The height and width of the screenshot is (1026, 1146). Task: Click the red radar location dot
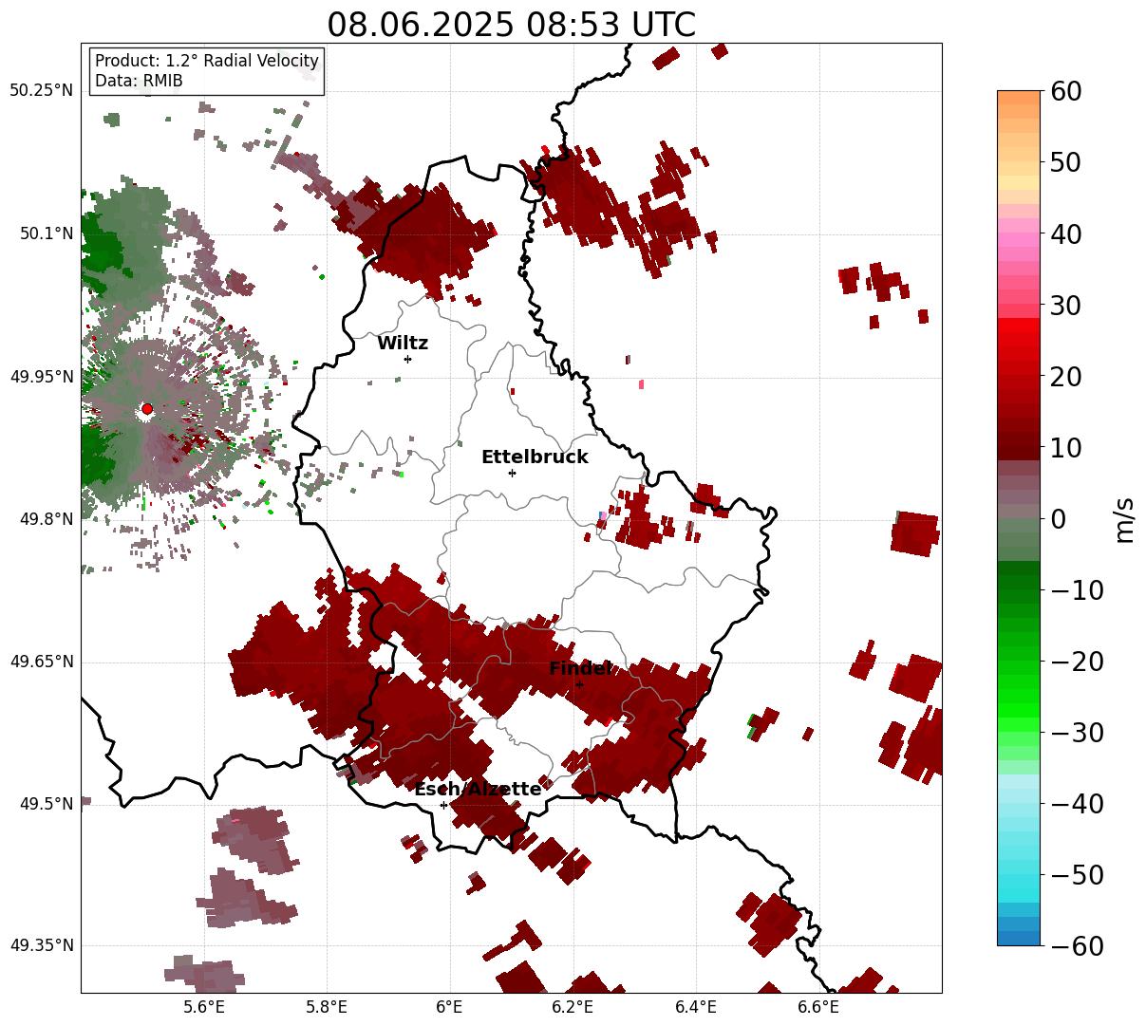coord(146,409)
